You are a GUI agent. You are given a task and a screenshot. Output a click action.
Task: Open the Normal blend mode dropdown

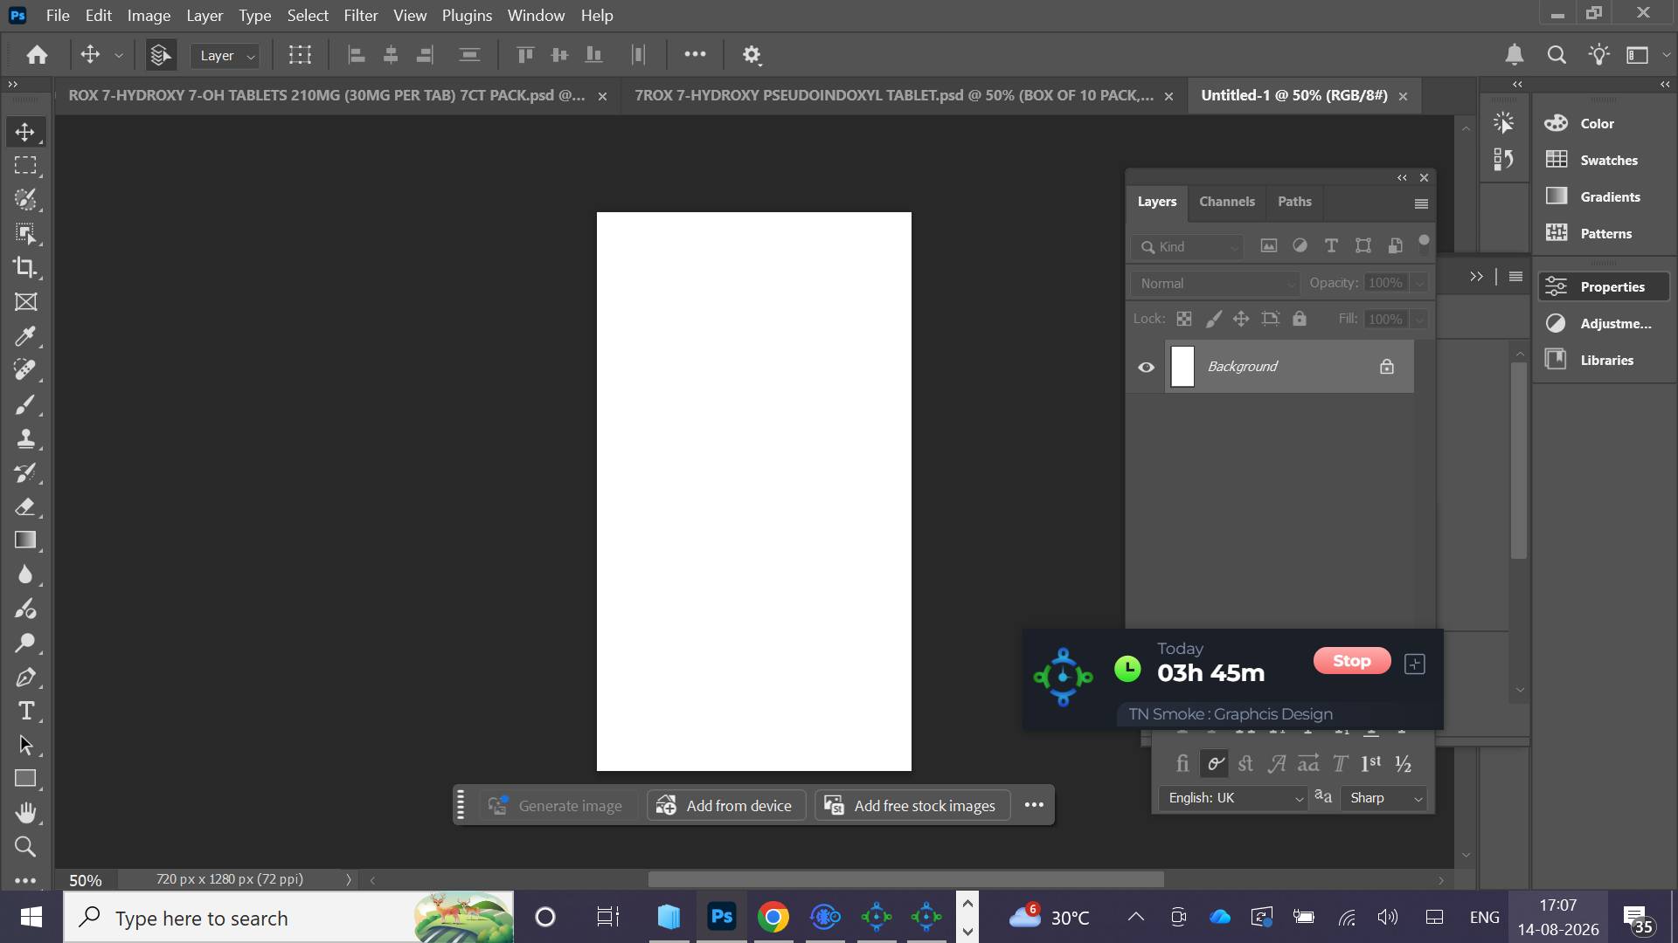1215,283
